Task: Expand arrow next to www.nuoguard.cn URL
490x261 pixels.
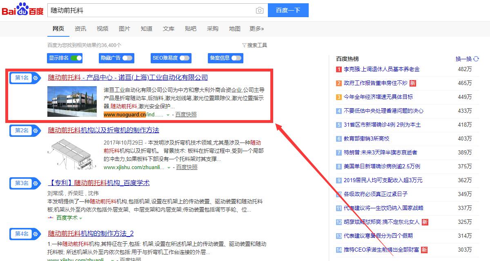Action: click(x=168, y=115)
